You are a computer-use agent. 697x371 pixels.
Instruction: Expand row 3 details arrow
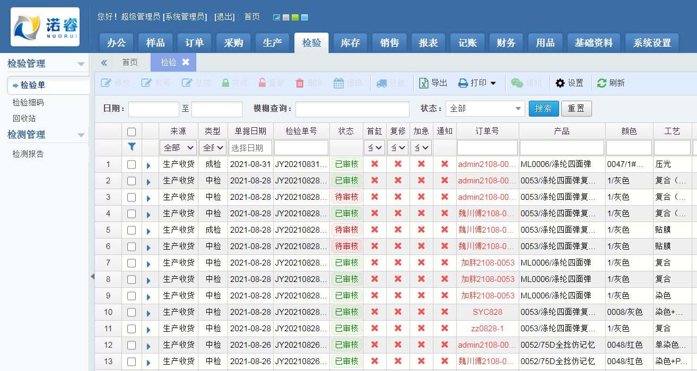(x=149, y=198)
